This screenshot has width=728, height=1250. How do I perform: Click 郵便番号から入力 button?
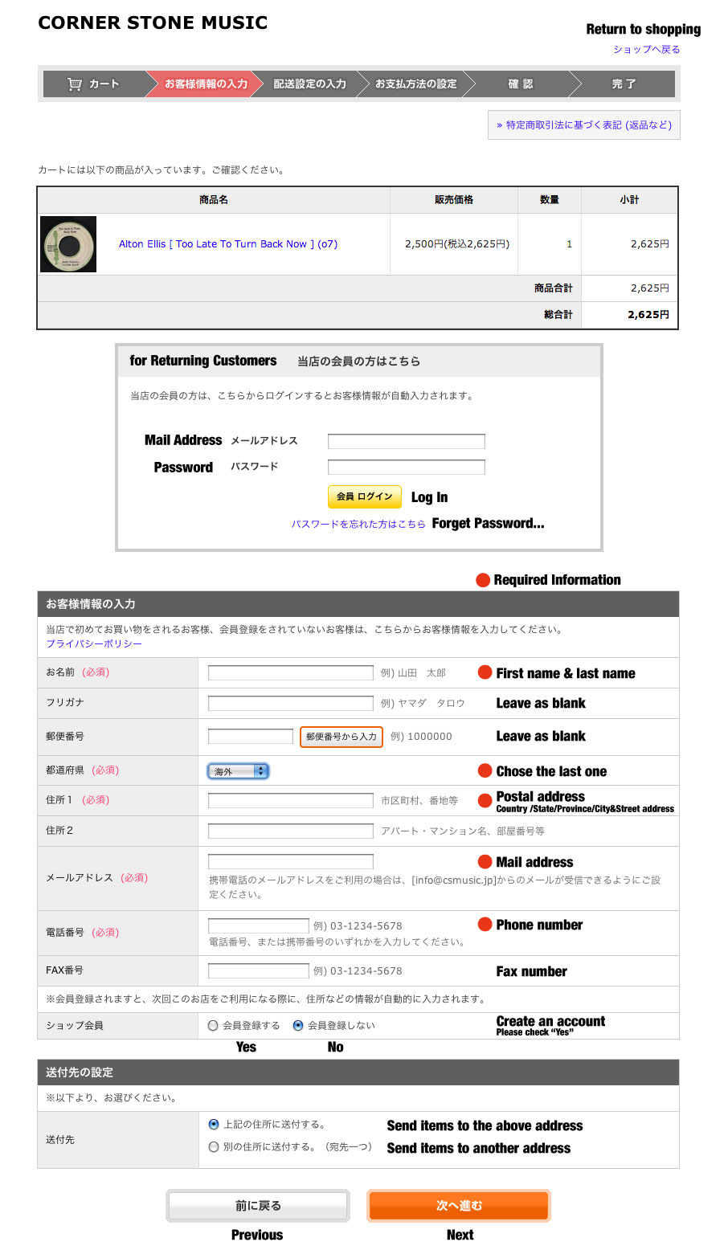[342, 737]
